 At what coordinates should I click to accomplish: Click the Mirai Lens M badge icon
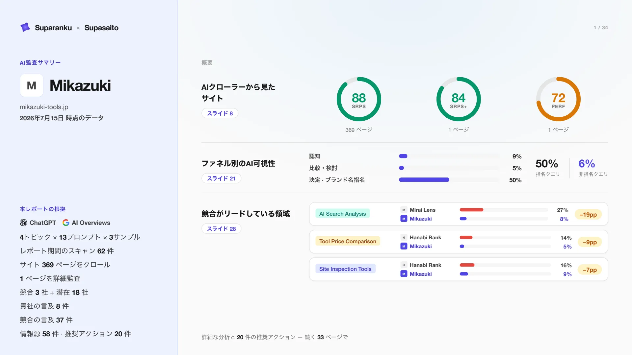404,210
